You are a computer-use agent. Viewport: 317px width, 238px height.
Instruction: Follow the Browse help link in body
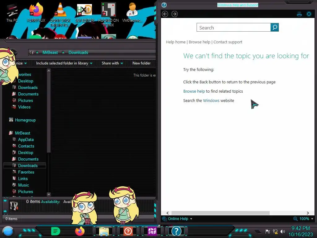(194, 91)
